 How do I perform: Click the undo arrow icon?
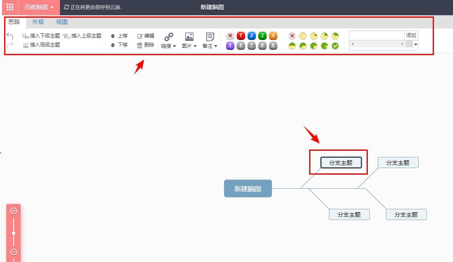(9, 36)
